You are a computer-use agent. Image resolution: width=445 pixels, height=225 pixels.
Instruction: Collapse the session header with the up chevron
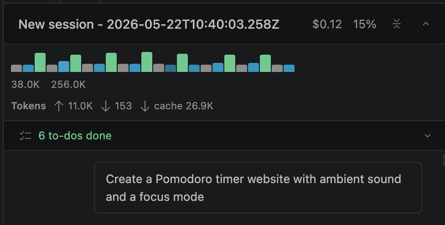pos(426,24)
